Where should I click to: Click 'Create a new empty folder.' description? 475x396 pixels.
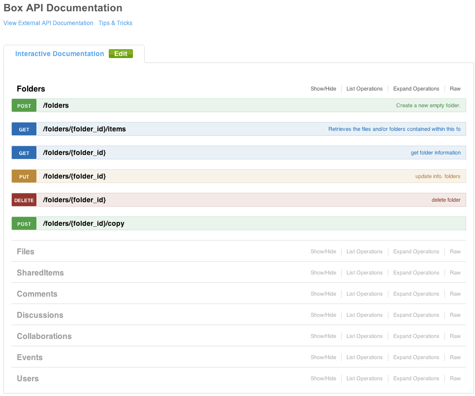428,105
